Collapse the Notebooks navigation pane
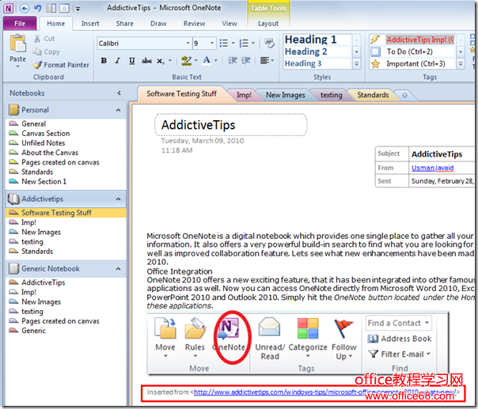The width and height of the screenshot is (478, 409). 119,93
